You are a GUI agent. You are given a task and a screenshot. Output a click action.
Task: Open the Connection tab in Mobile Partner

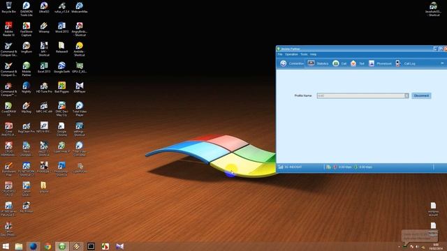pyautogui.click(x=292, y=63)
